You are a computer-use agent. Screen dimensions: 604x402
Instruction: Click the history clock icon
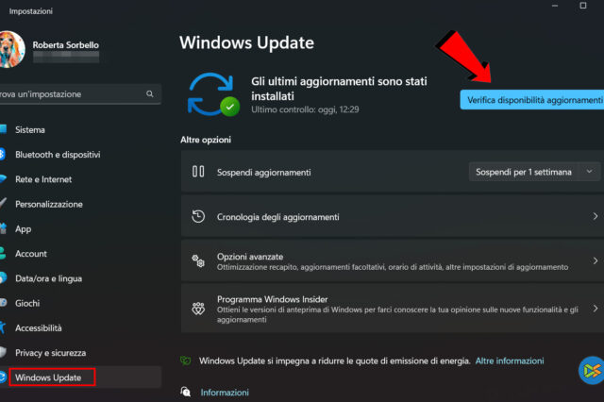point(198,216)
